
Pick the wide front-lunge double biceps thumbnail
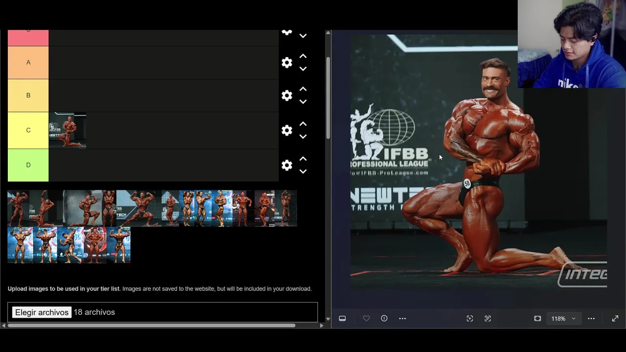point(139,208)
